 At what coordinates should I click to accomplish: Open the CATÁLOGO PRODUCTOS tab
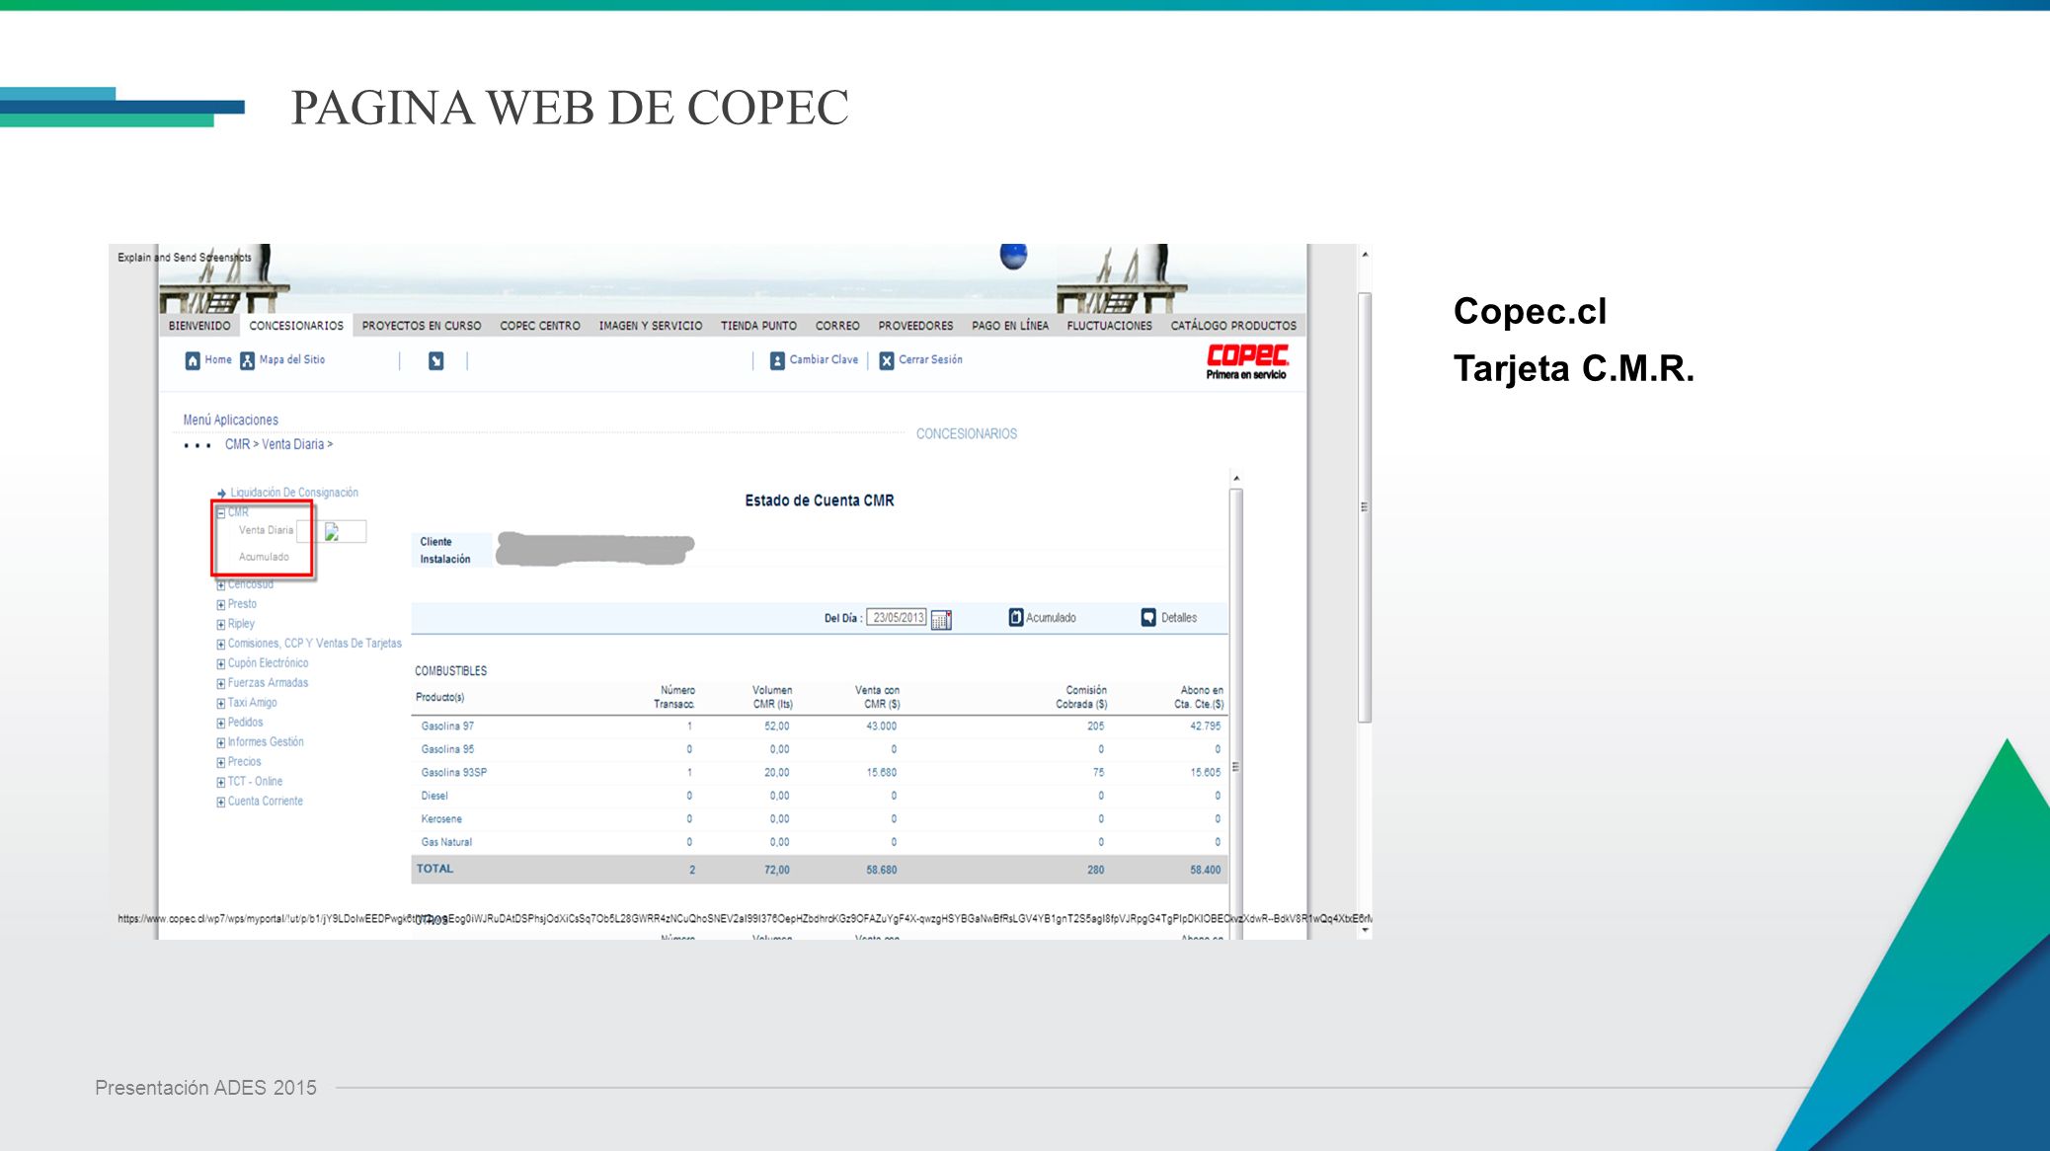(1233, 326)
